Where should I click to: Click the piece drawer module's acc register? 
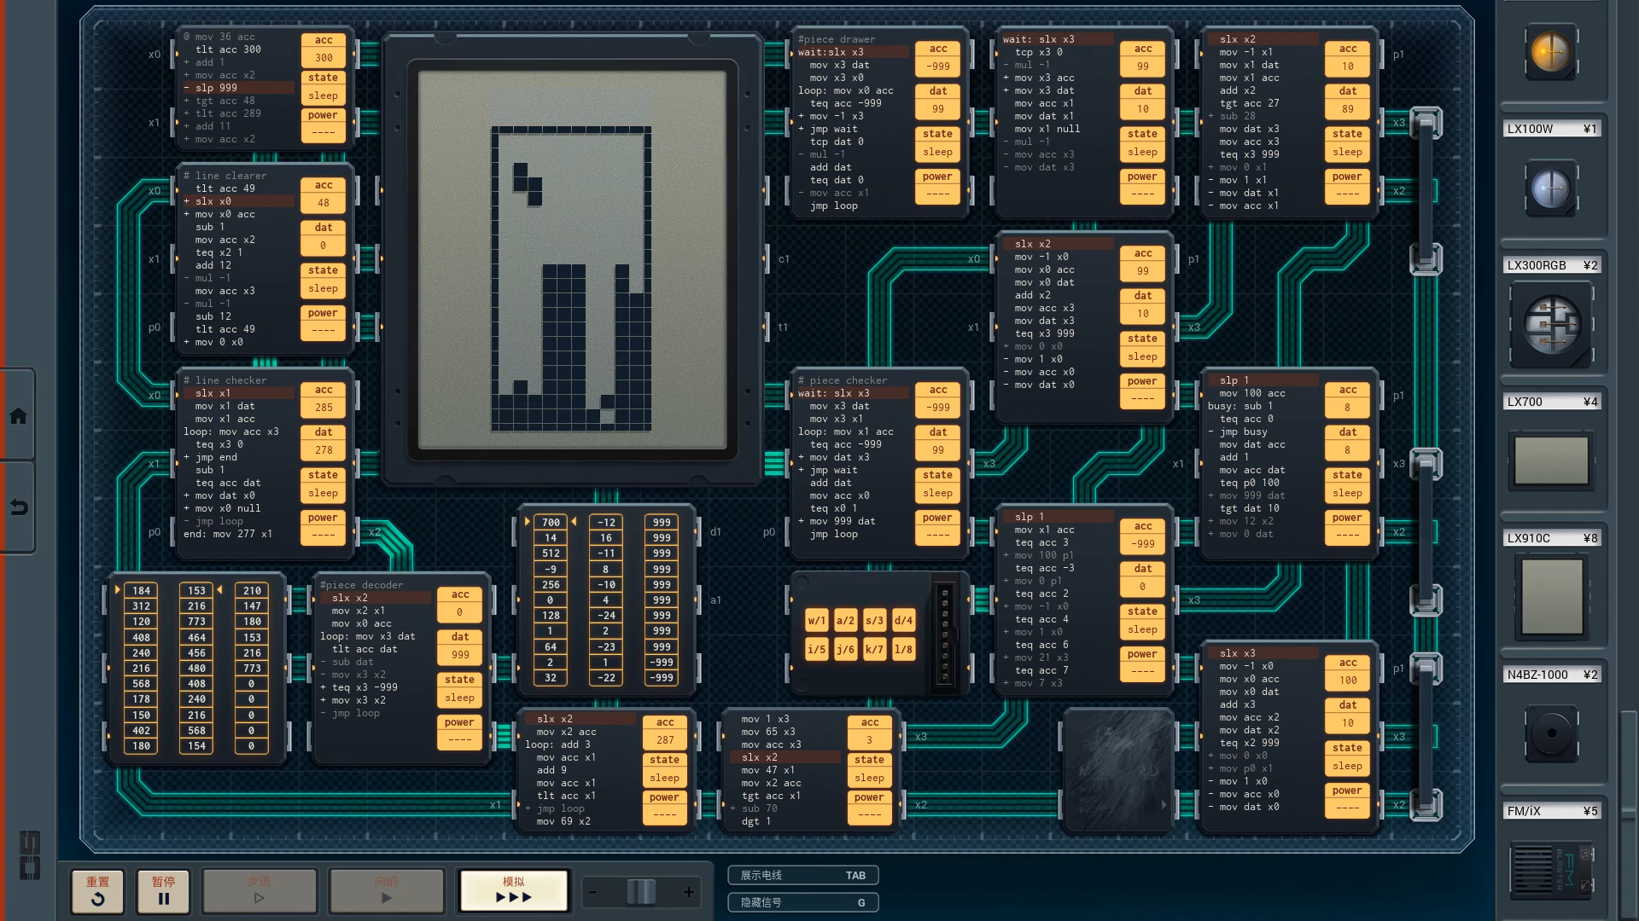point(938,58)
